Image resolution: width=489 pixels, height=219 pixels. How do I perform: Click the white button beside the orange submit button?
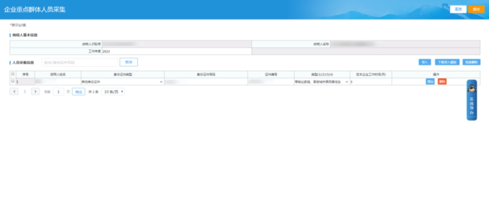click(458, 10)
